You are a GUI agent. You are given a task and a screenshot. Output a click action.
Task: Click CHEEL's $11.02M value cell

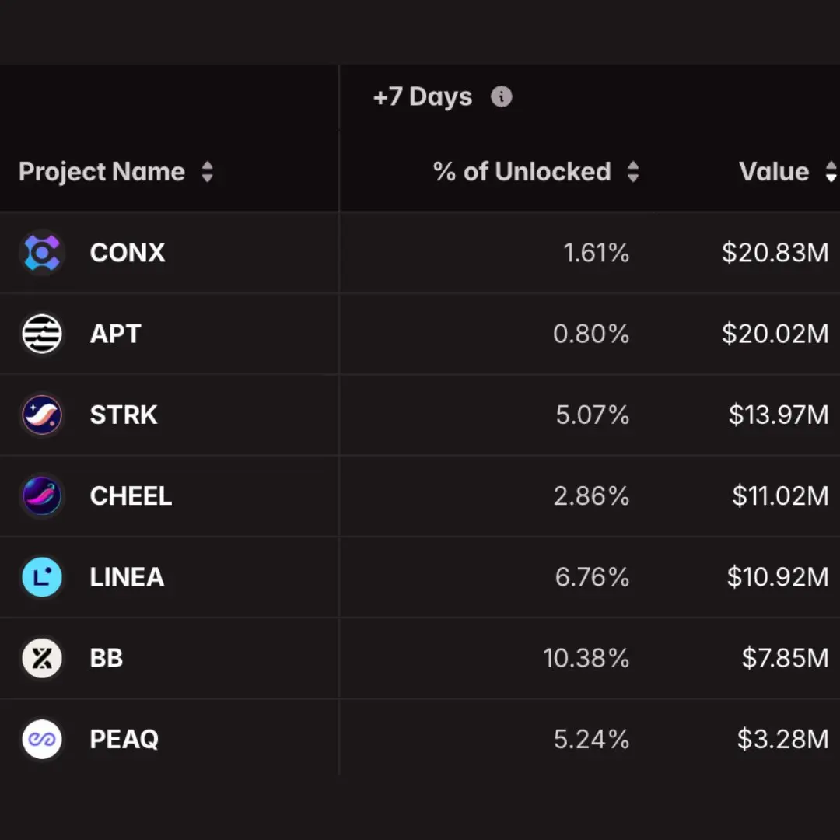click(x=780, y=496)
